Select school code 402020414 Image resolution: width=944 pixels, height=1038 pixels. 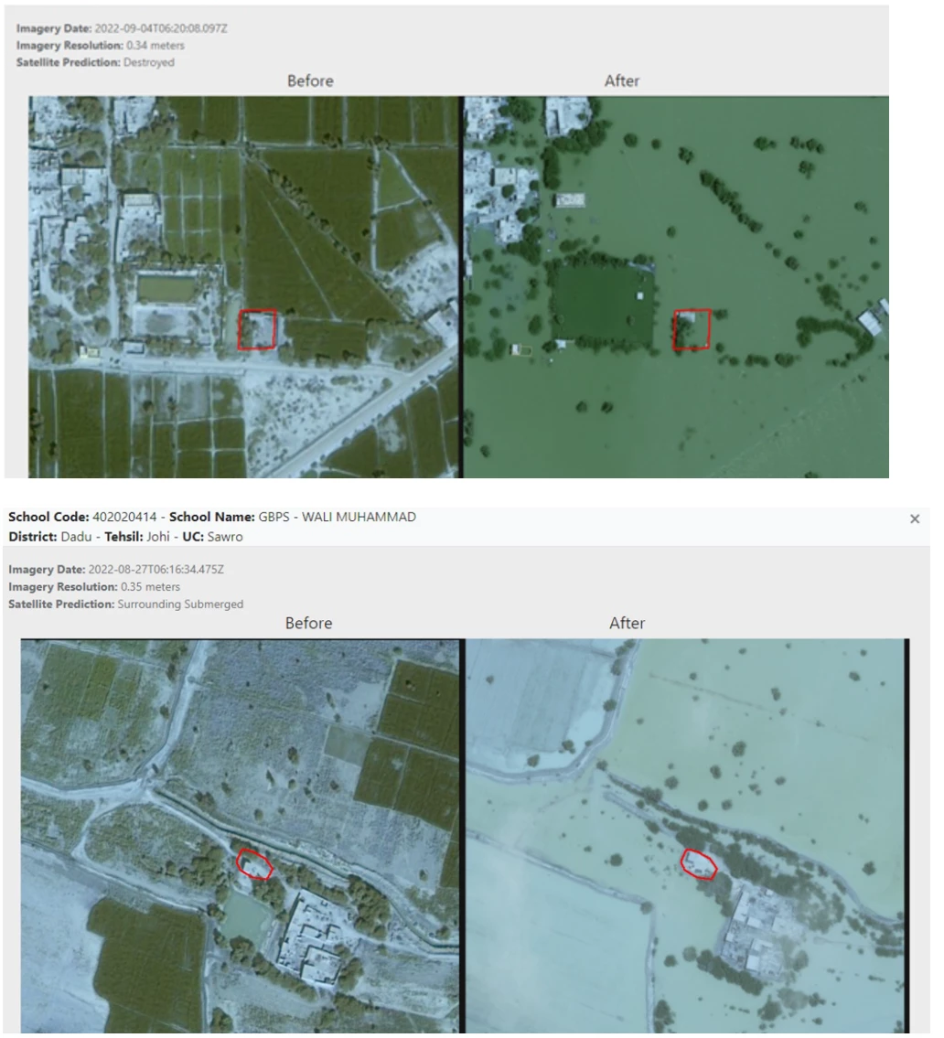pos(124,517)
